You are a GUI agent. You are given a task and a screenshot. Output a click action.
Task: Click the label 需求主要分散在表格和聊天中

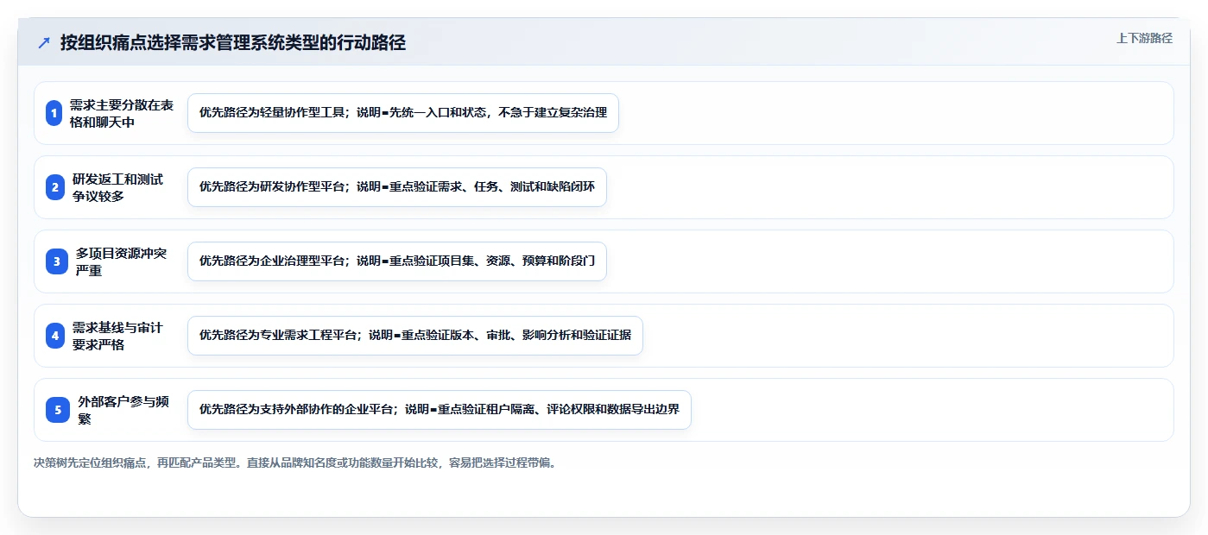click(x=122, y=113)
